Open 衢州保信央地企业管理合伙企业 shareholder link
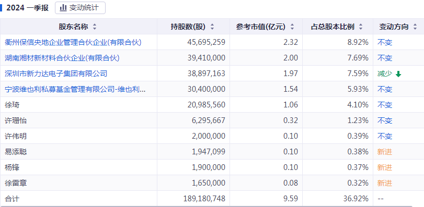Viewport: 424px width, 207px height. 73,42
